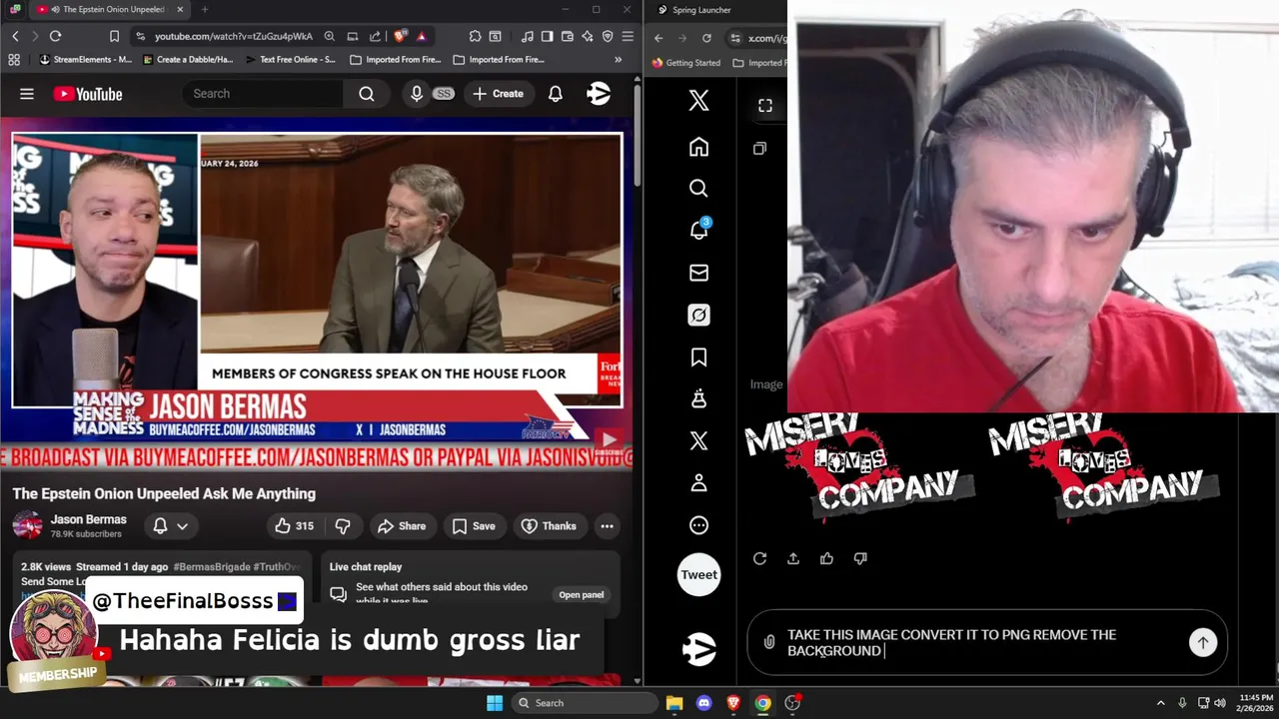Open first Imported From Firefox bookmark folder

pos(396,60)
